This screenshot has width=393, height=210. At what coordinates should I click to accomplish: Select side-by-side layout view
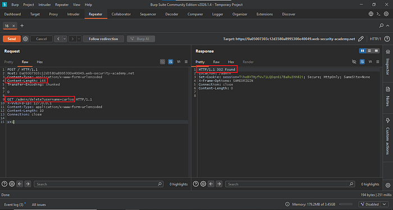pos(363,51)
